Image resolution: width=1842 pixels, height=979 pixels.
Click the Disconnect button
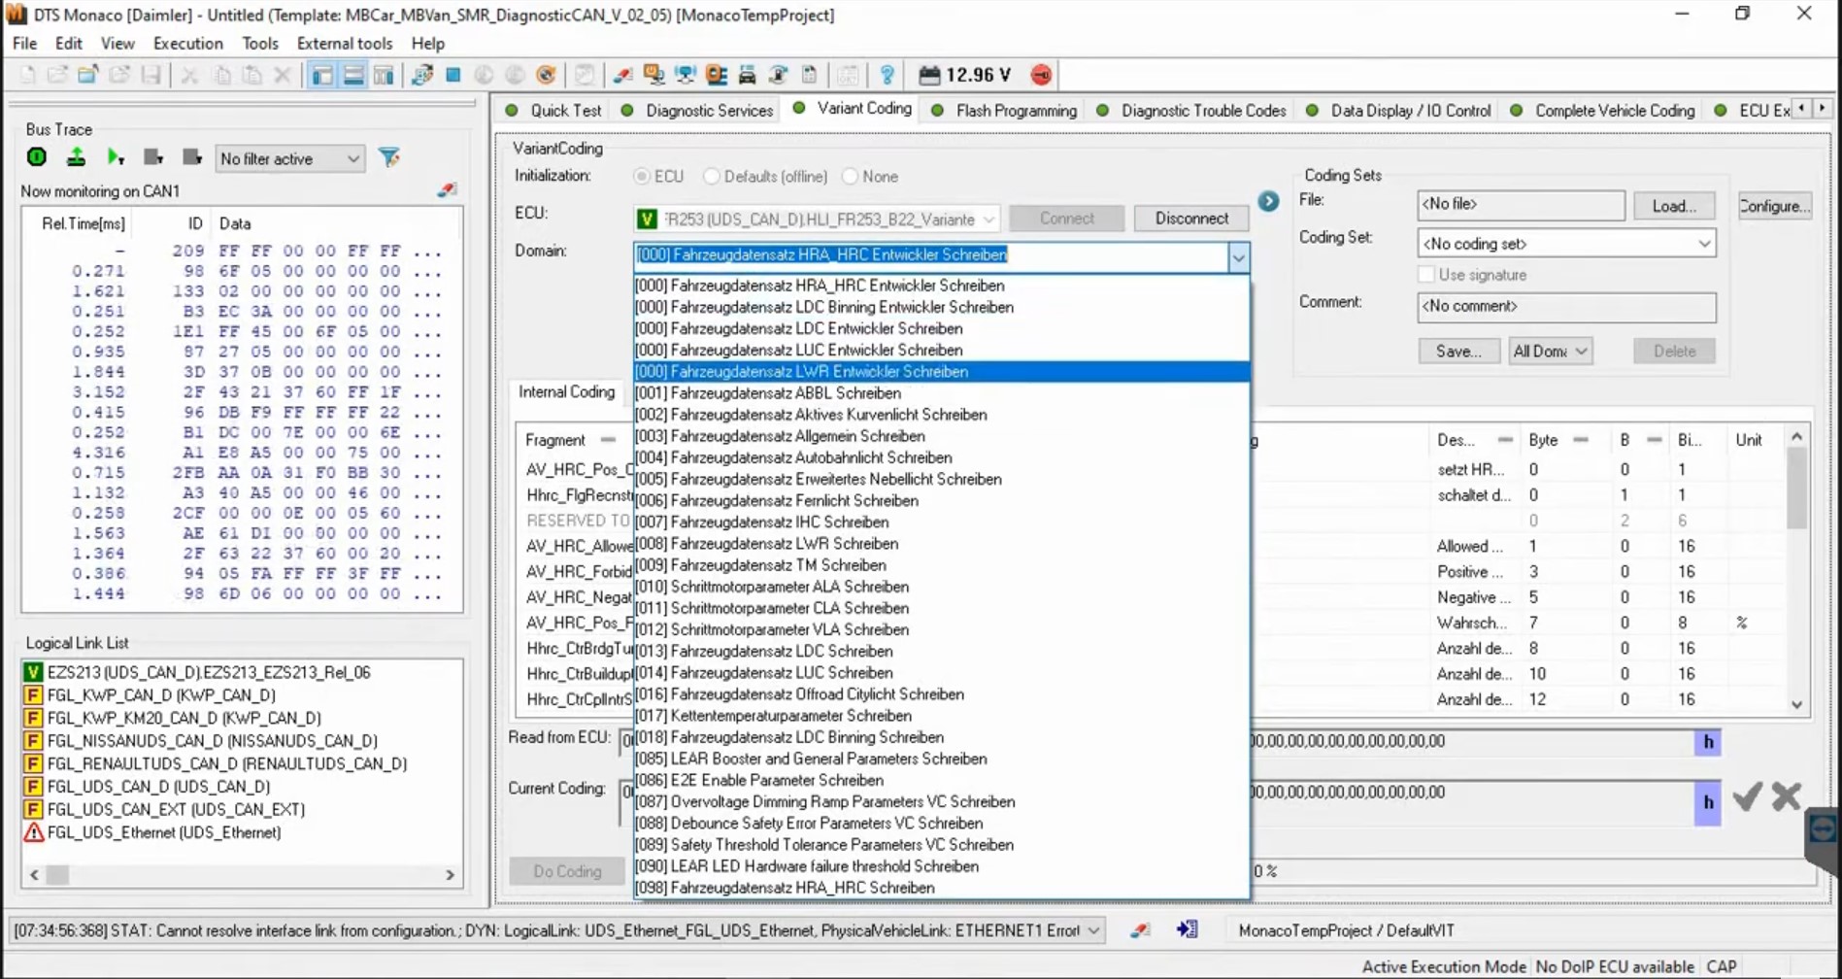click(1191, 219)
